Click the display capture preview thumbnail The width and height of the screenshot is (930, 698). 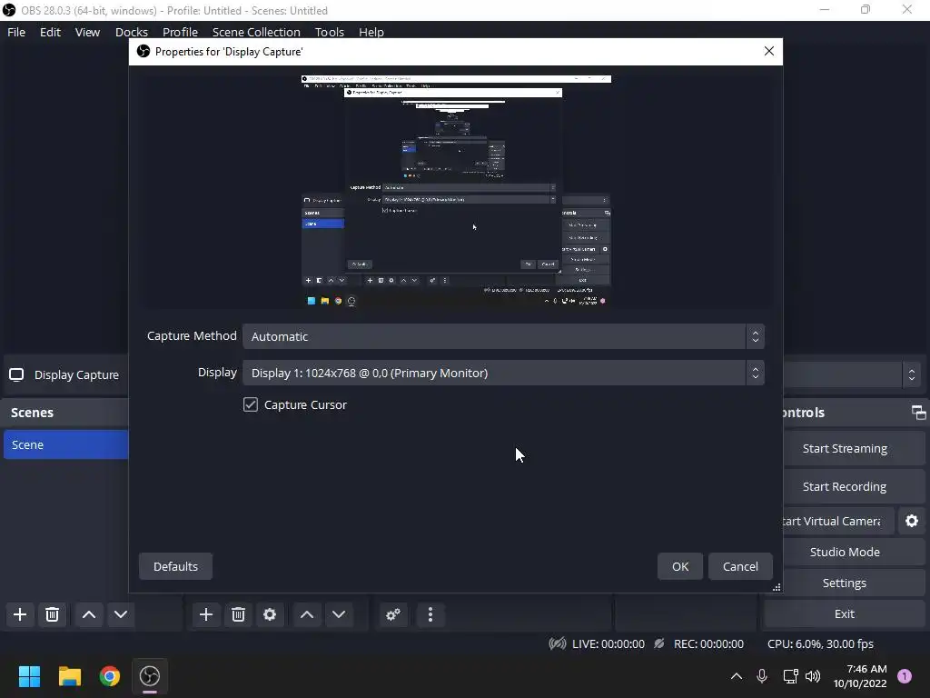[456, 190]
